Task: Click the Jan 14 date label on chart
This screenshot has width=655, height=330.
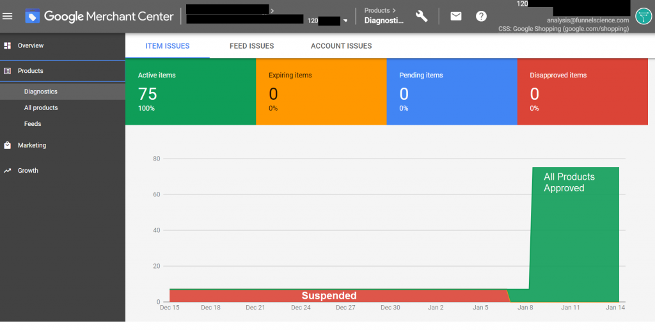Action: coord(615,308)
